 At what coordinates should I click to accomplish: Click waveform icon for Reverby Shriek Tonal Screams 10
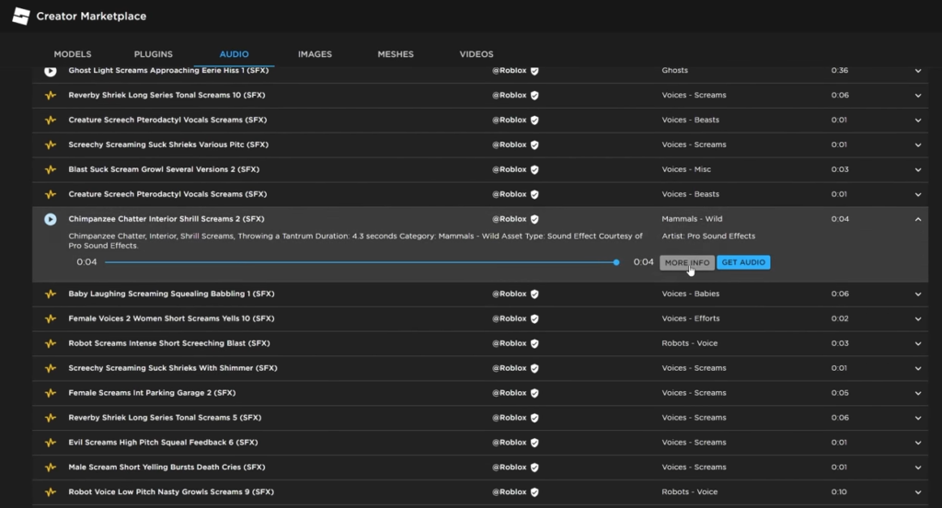coord(51,96)
